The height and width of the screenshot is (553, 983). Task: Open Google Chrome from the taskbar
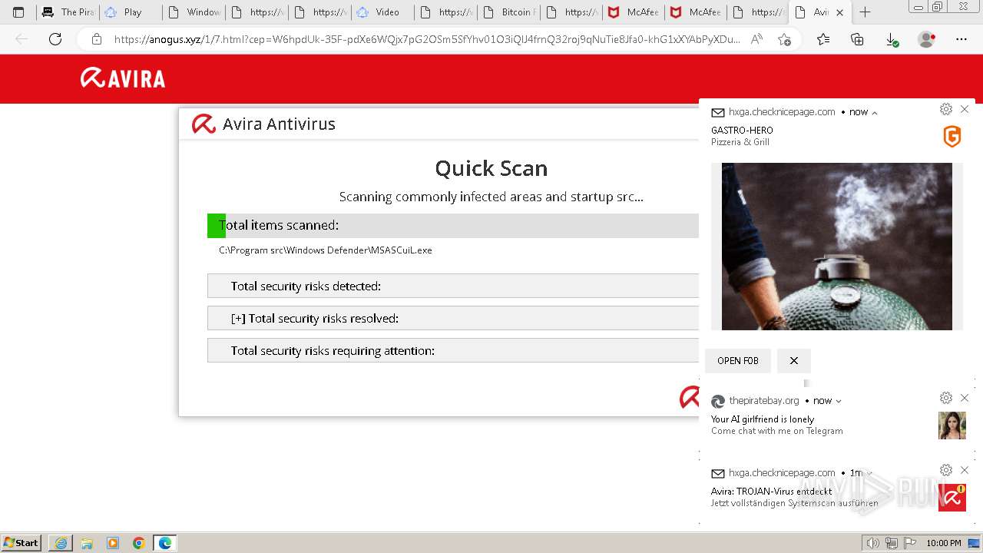tap(139, 543)
